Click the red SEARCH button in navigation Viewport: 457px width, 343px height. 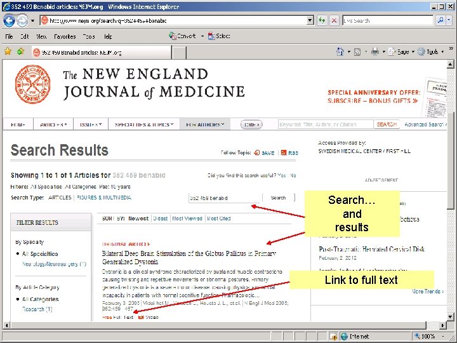[x=387, y=124]
